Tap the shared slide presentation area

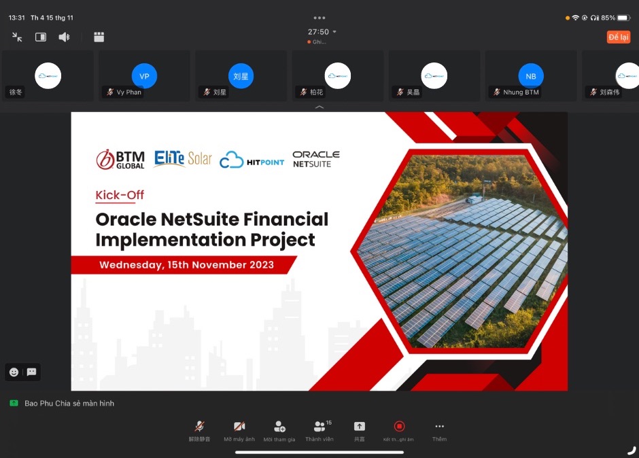point(319,251)
